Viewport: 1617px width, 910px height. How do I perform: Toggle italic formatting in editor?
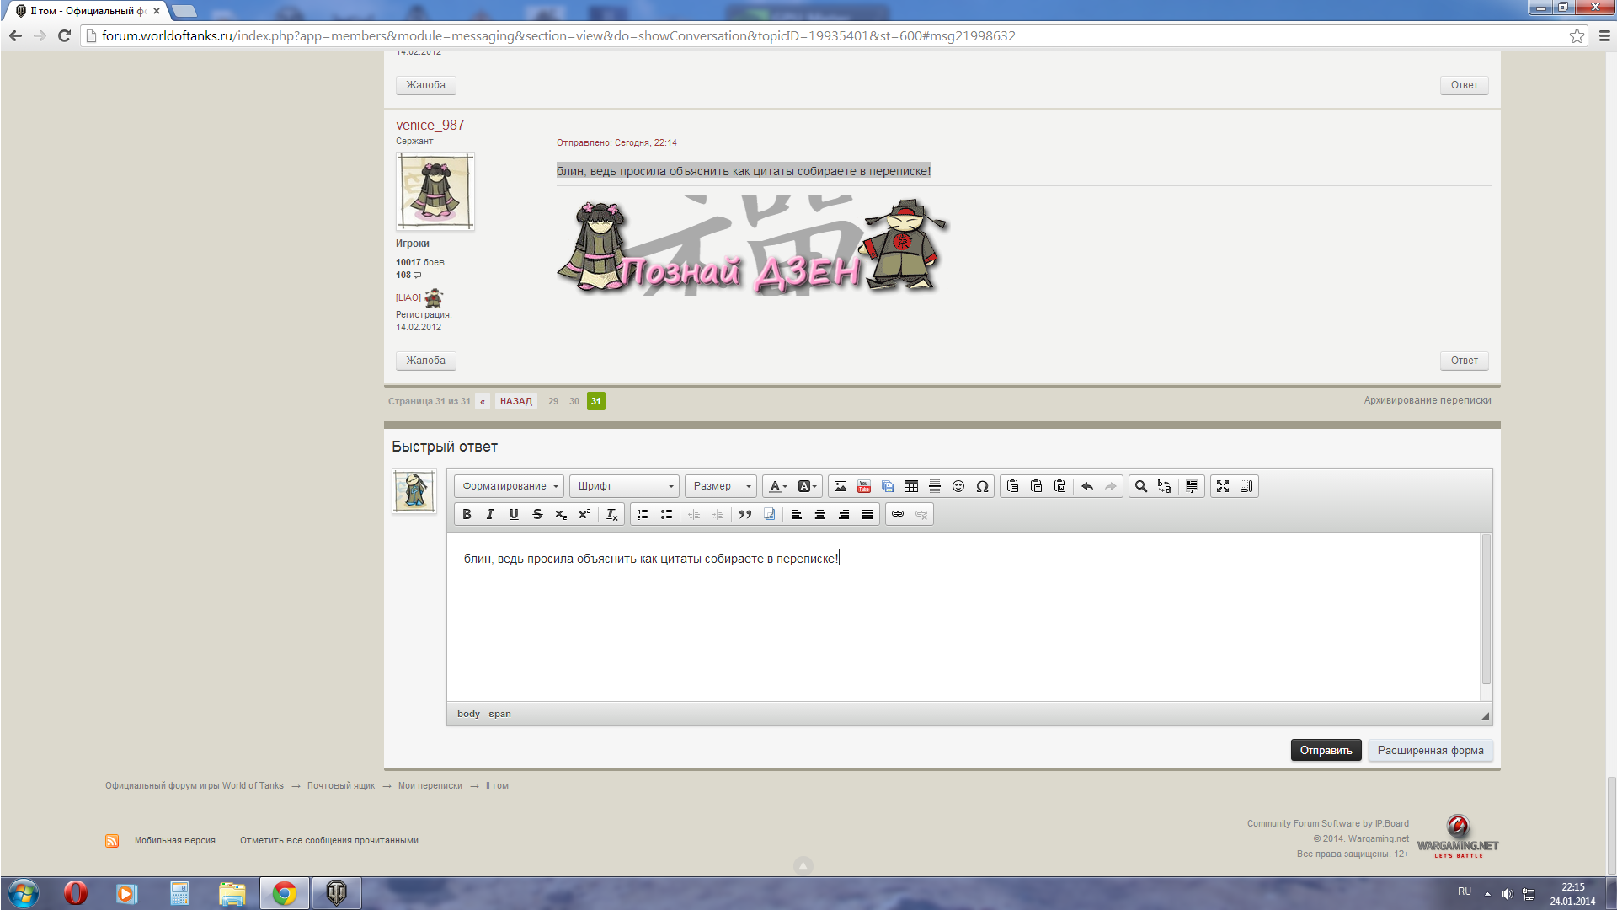point(490,514)
